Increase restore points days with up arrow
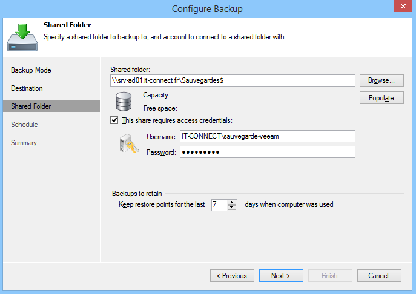The width and height of the screenshot is (416, 294). click(232, 202)
